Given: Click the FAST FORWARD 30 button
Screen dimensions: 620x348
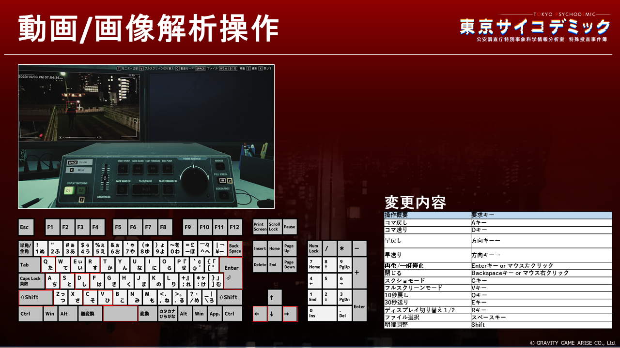Looking at the screenshot, I should click(168, 189).
